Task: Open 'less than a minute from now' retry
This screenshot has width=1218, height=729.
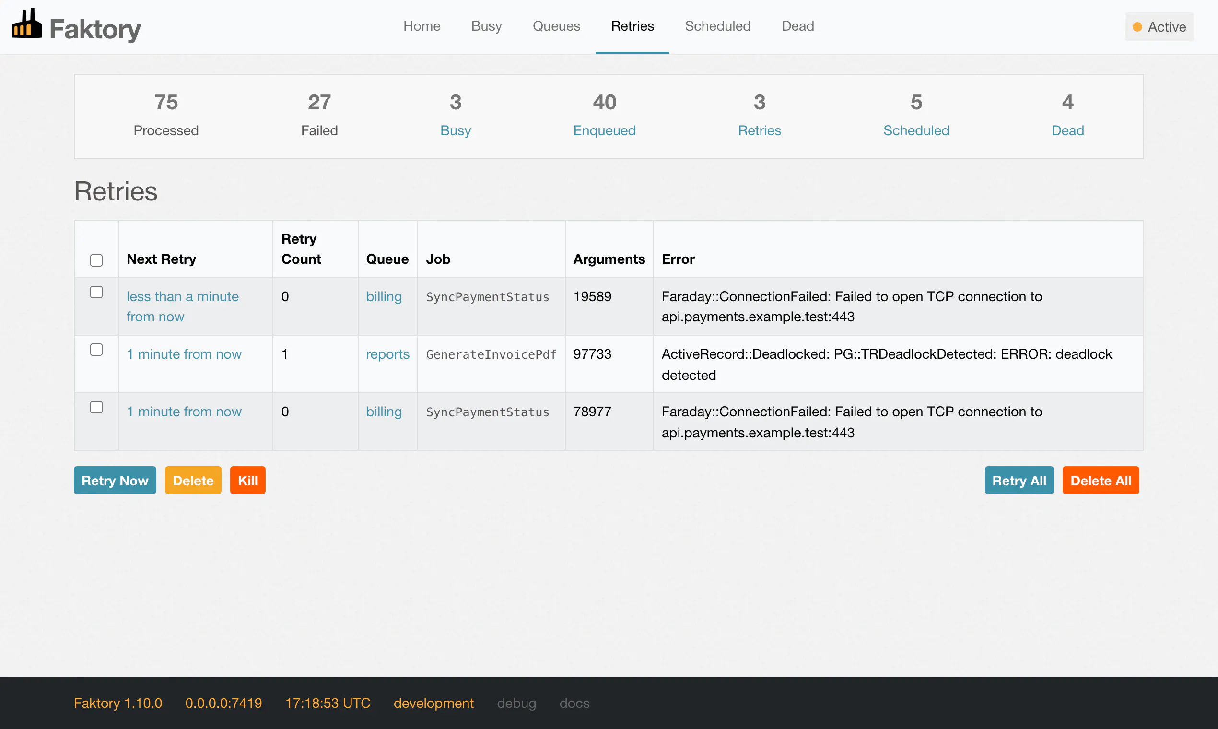Action: click(x=182, y=306)
